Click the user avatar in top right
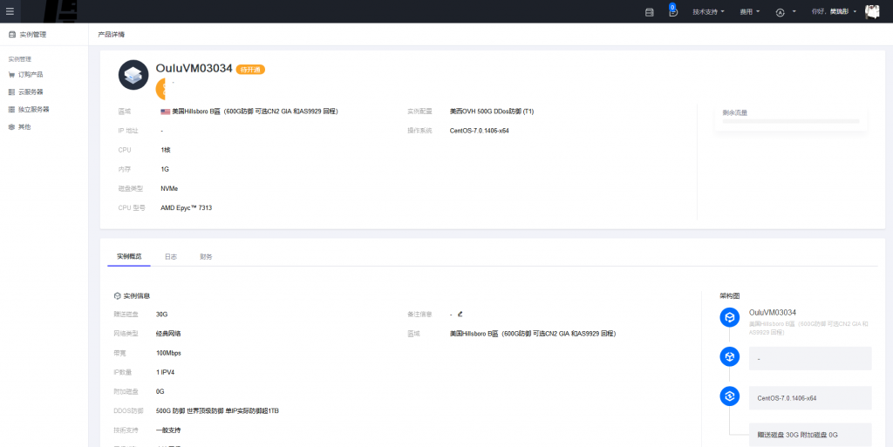893x447 pixels. click(x=872, y=11)
